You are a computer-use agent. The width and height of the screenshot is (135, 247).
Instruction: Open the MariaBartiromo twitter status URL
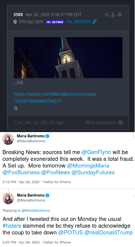coord(55,97)
